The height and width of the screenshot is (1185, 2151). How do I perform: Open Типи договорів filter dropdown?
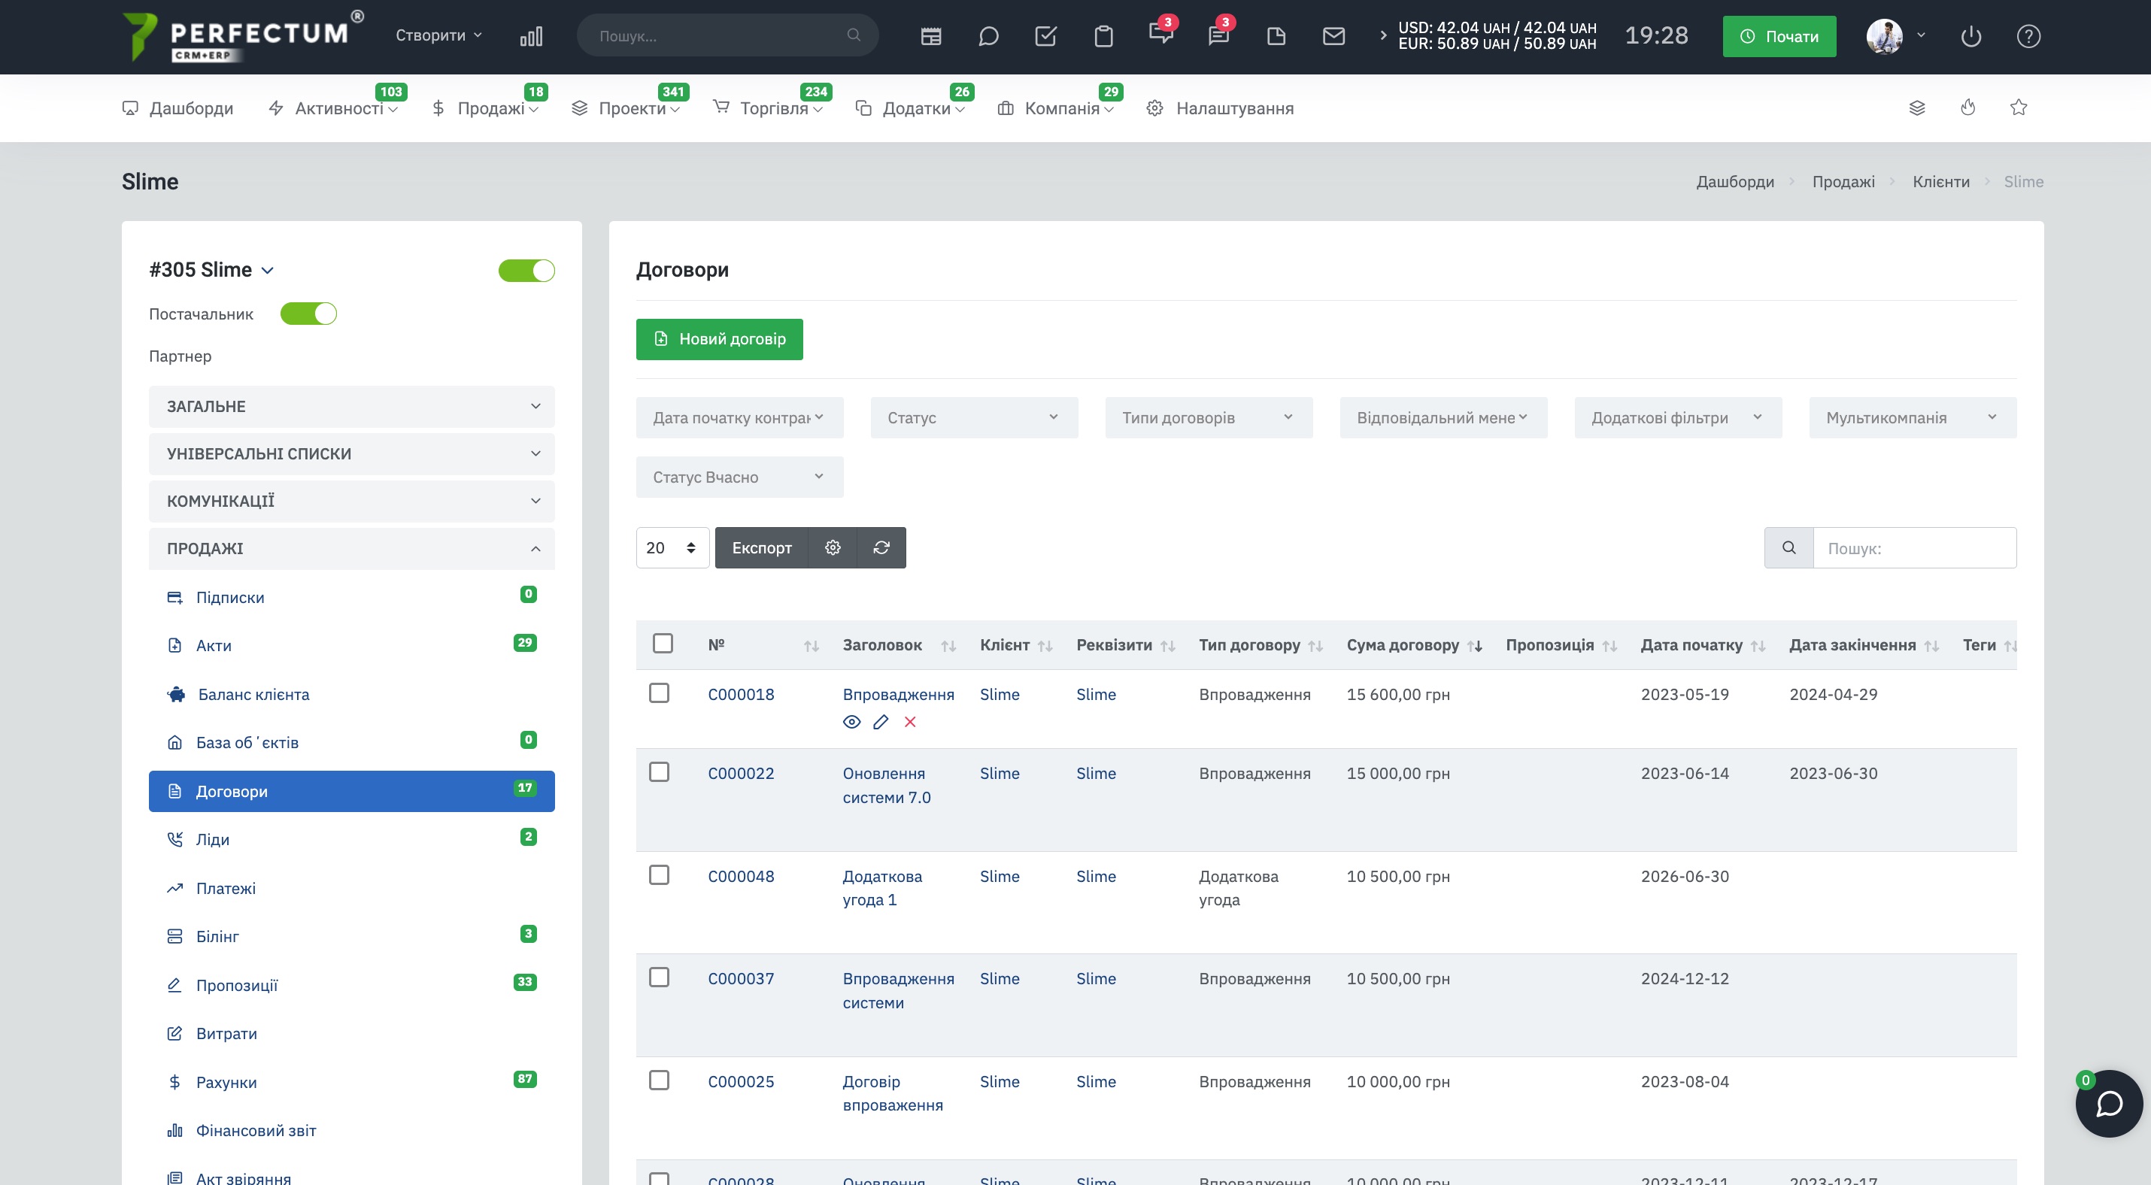tap(1209, 417)
